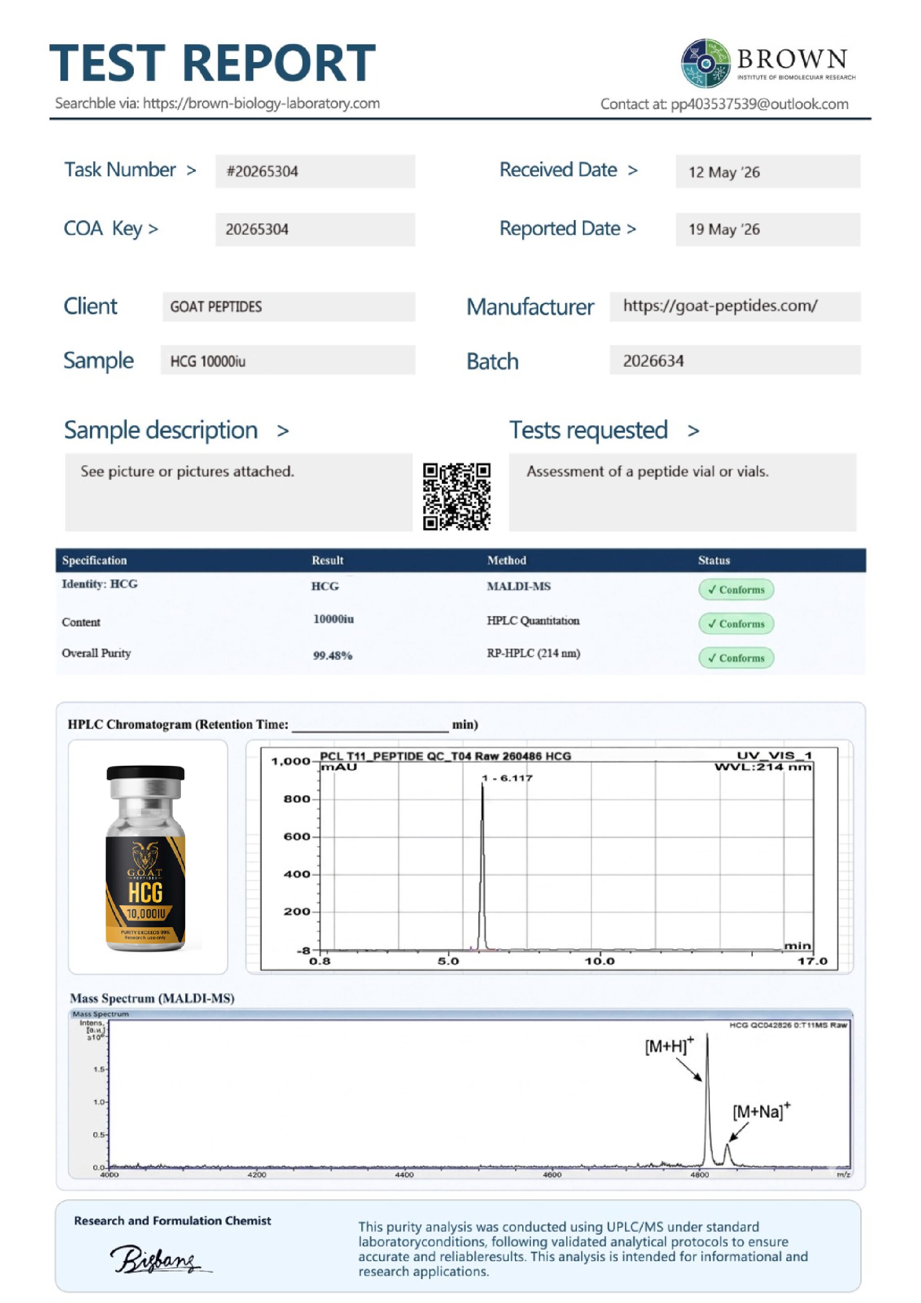Click the Conforms badge for Content row
Viewport: 921px width, 1303px height.
click(x=736, y=623)
